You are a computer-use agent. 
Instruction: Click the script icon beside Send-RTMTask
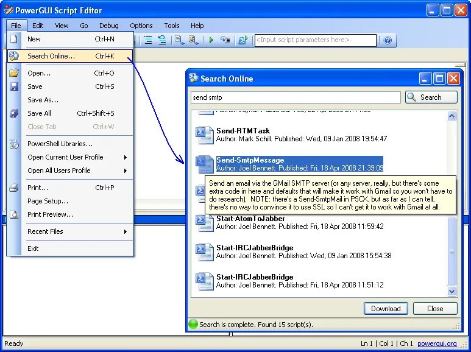point(205,135)
